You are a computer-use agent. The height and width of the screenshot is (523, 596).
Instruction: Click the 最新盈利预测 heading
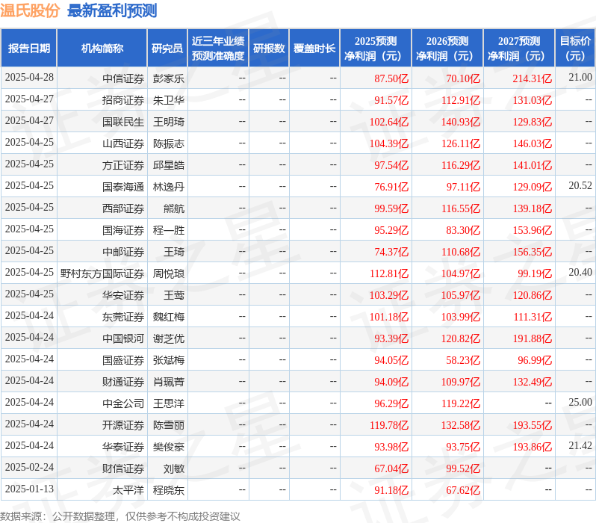[112, 10]
